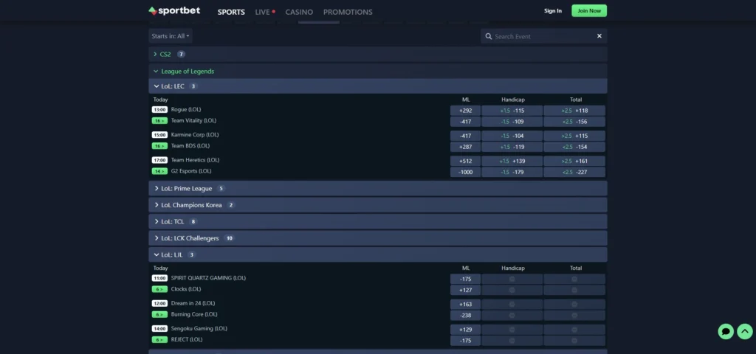
Task: Open Dream in 24 (LOL) match
Action: (x=193, y=303)
